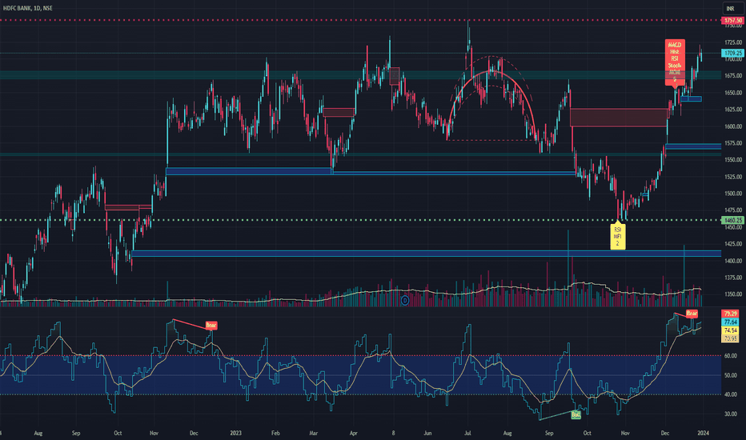Image resolution: width=746 pixels, height=440 pixels.
Task: Click the 1625.00 price axis label
Action: pyautogui.click(x=733, y=110)
